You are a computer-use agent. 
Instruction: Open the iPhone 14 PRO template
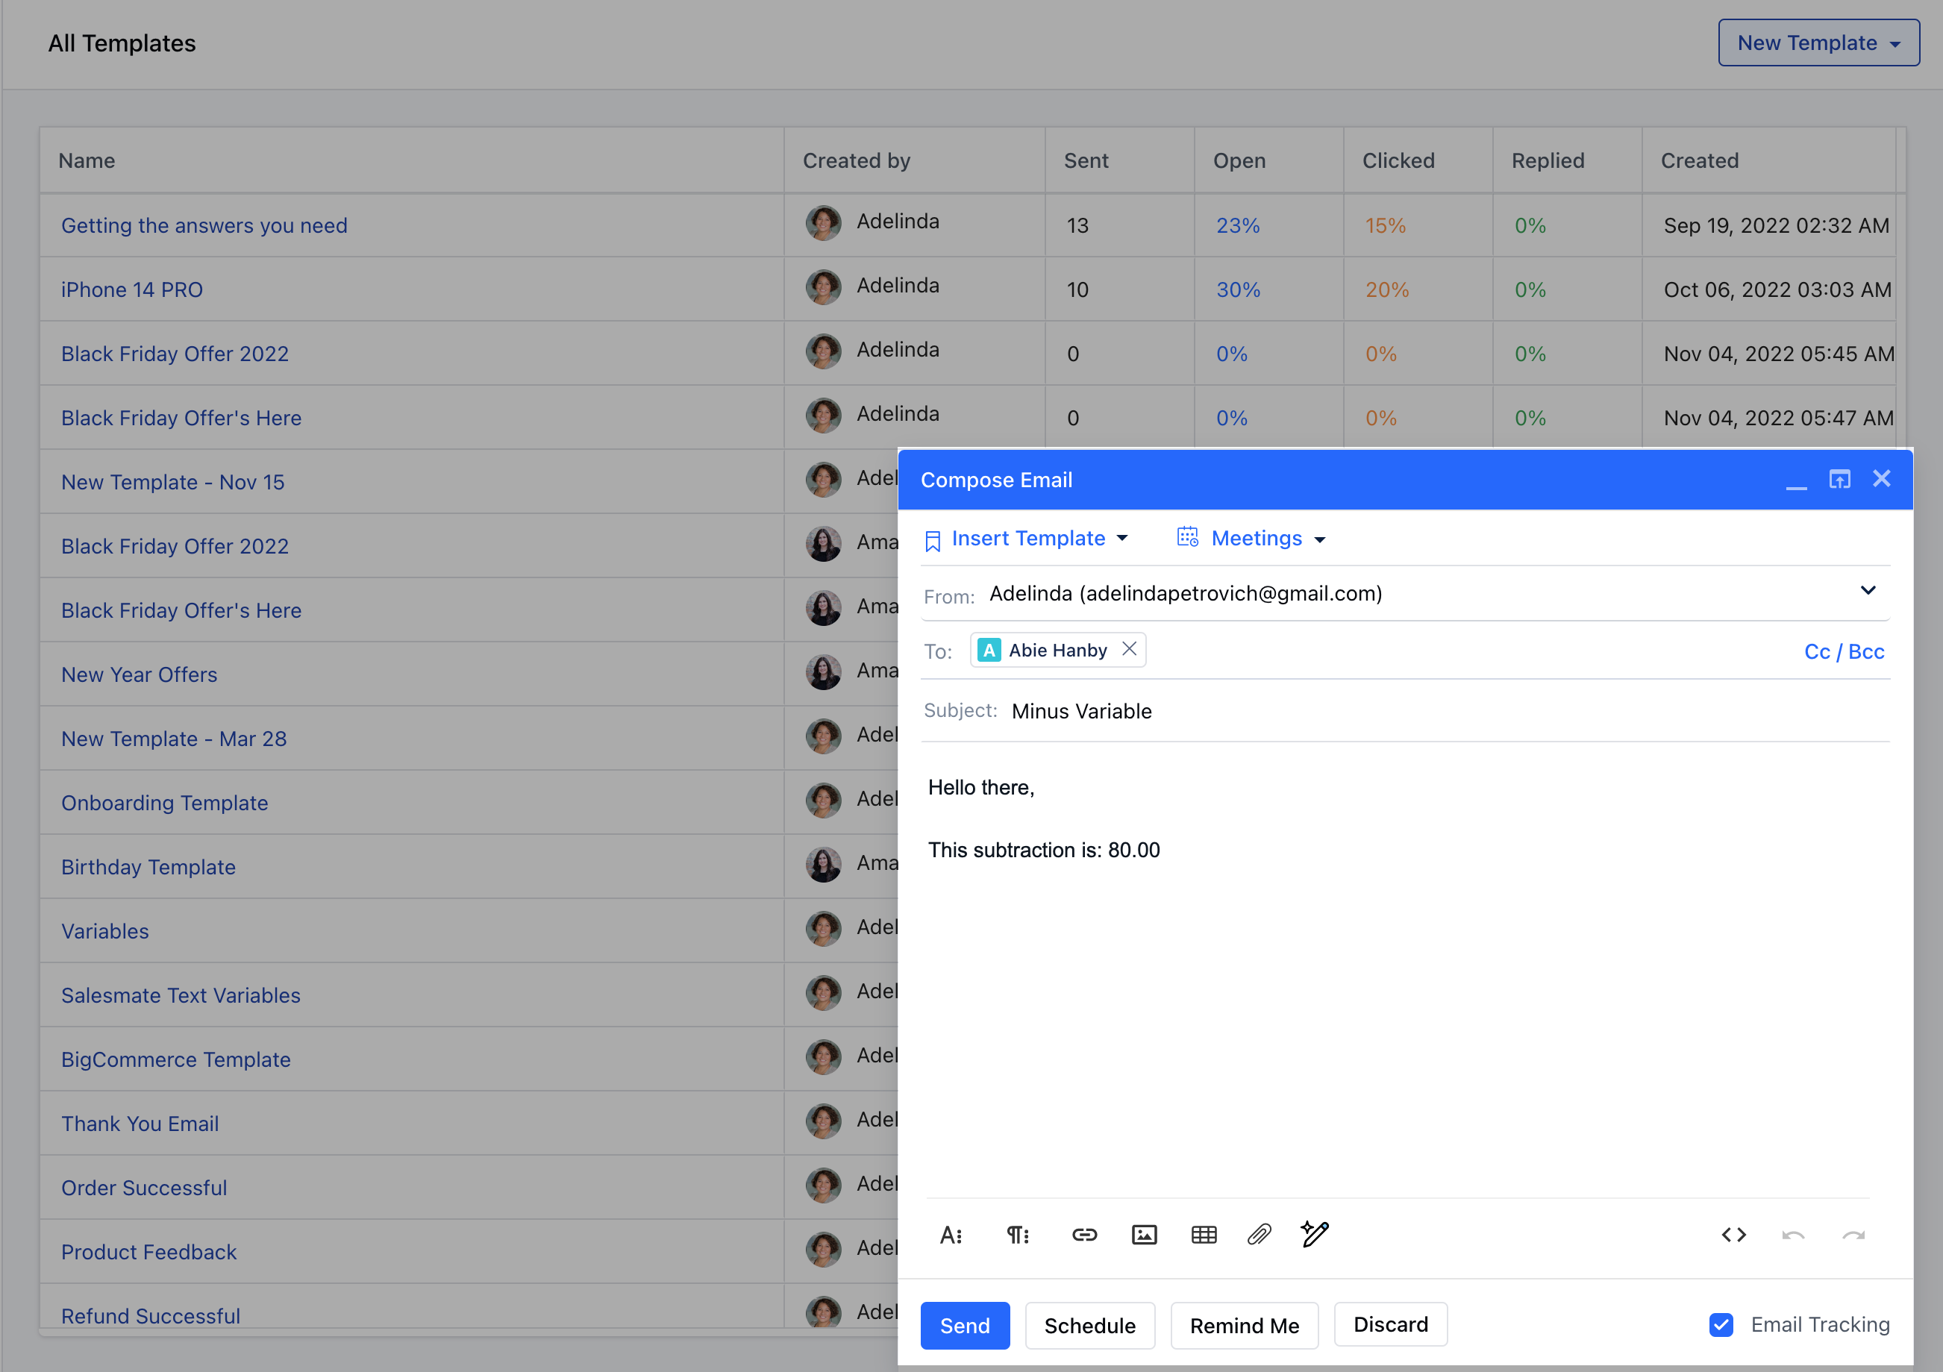(132, 289)
